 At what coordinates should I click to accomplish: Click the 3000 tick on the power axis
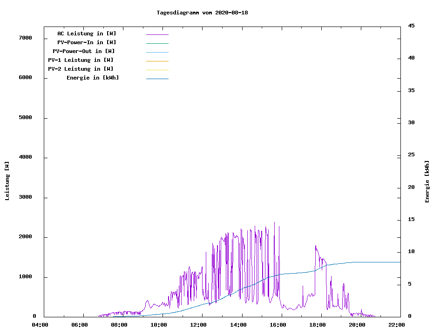pyautogui.click(x=25, y=197)
